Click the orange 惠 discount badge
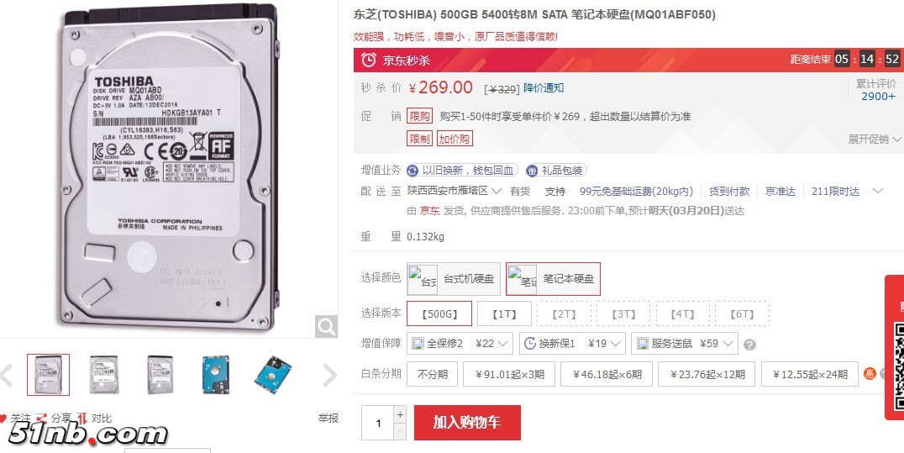The width and height of the screenshot is (904, 453). [x=870, y=374]
